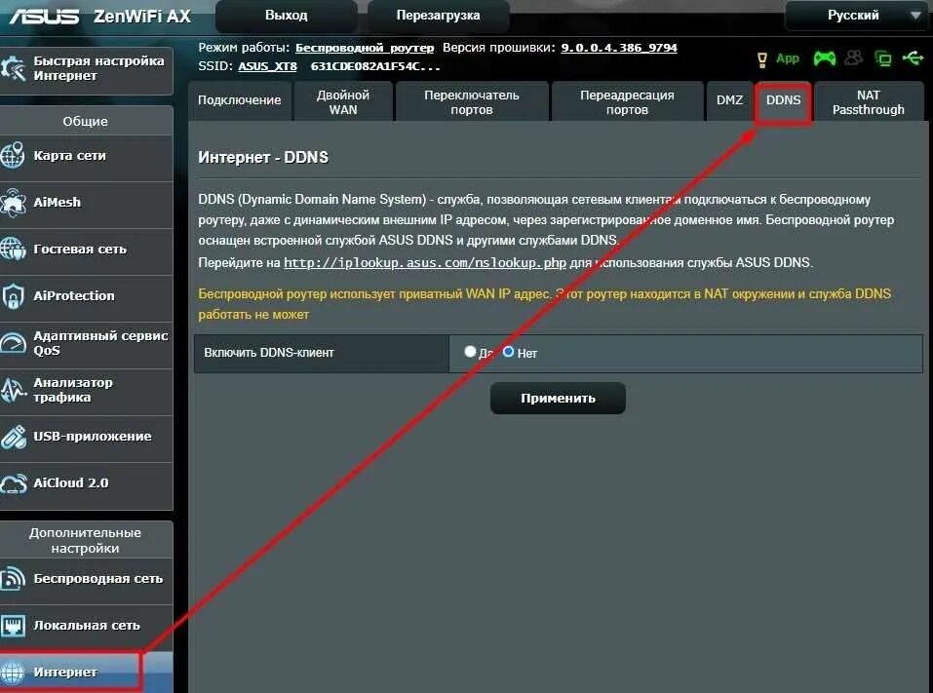Click the Общие section header
This screenshot has width=933, height=693.
pyautogui.click(x=86, y=122)
